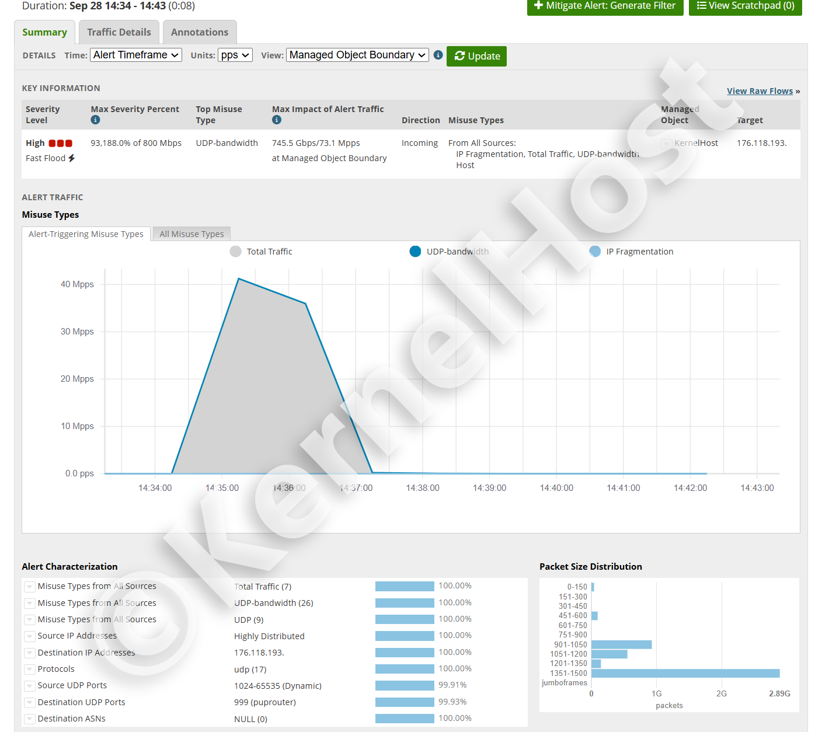Expand the Protocols row

click(29, 670)
